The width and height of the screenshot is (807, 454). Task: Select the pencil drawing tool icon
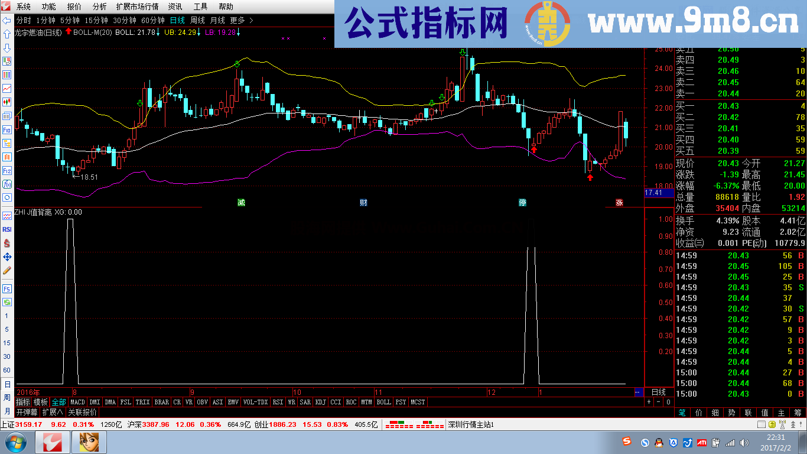7,270
